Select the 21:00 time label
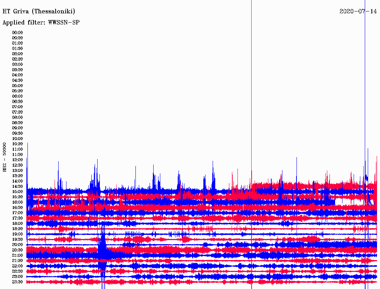The height and width of the screenshot is (289, 380). pos(17,255)
